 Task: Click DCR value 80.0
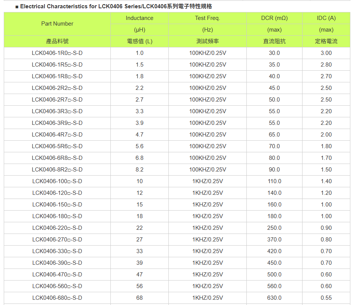(275, 158)
